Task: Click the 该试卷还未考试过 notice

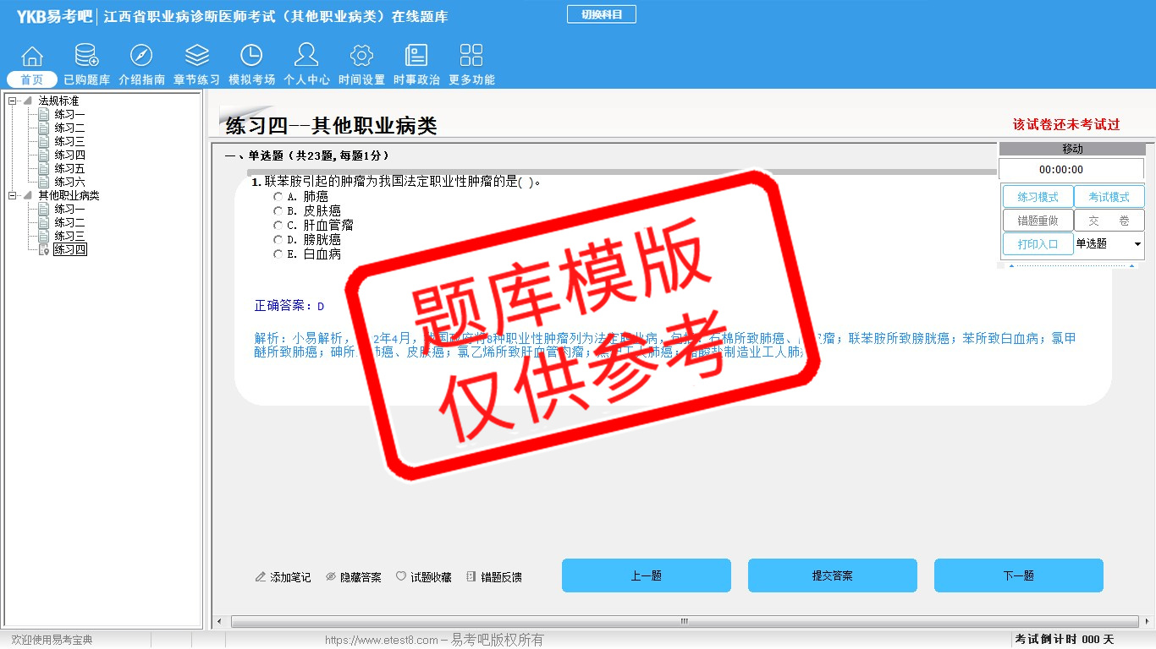Action: (1066, 124)
